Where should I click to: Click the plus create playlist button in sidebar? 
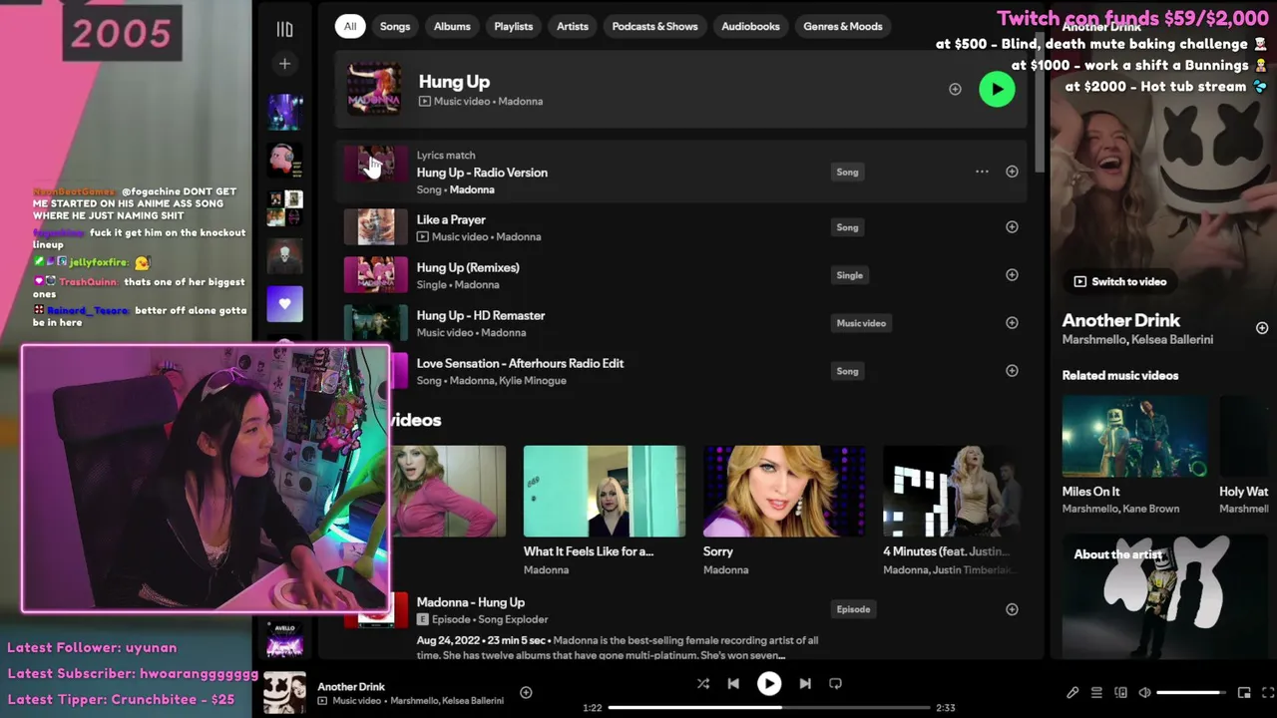point(284,64)
